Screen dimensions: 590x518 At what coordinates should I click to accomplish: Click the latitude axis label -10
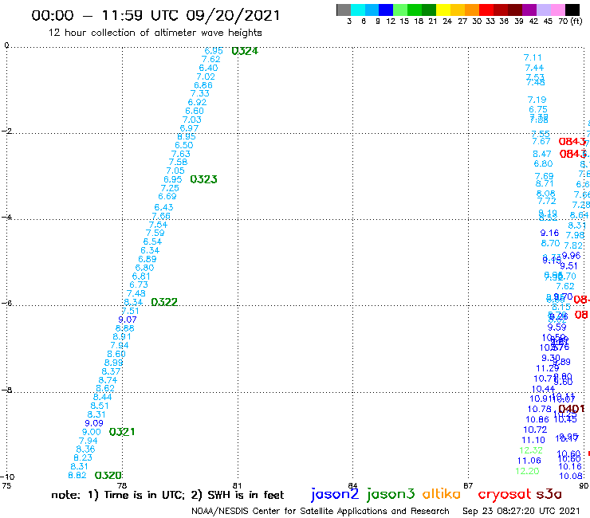pyautogui.click(x=7, y=477)
